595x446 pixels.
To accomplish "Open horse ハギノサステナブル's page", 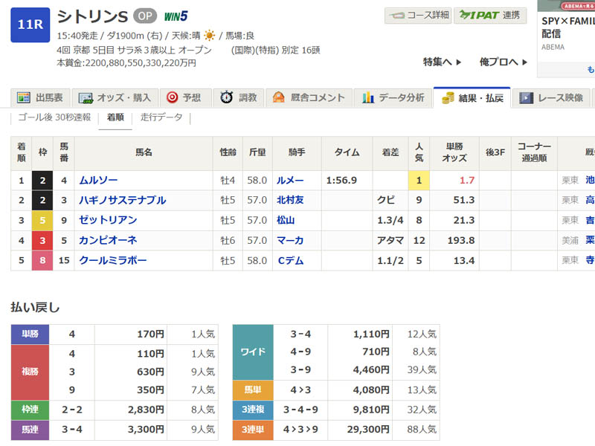I will (x=122, y=201).
